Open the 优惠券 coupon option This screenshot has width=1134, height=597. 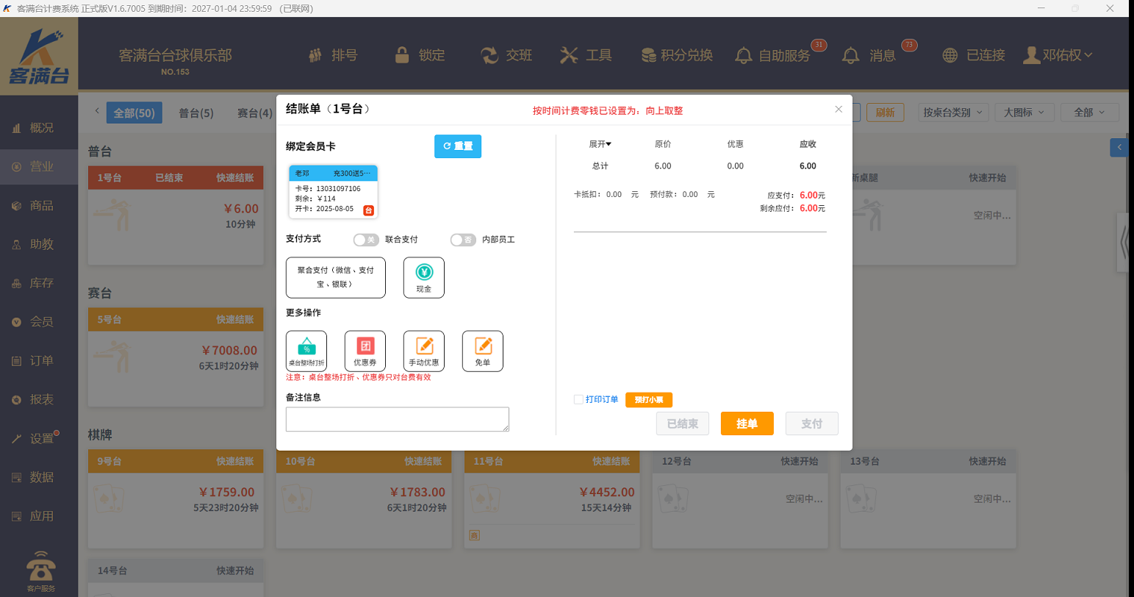point(365,351)
